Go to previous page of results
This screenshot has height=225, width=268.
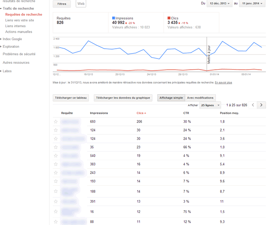[253, 105]
